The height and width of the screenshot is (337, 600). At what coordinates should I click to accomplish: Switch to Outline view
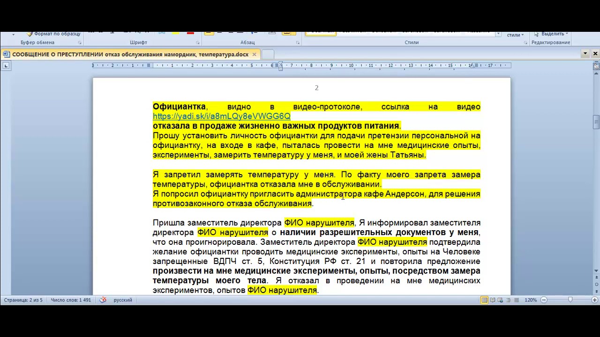coord(508,300)
